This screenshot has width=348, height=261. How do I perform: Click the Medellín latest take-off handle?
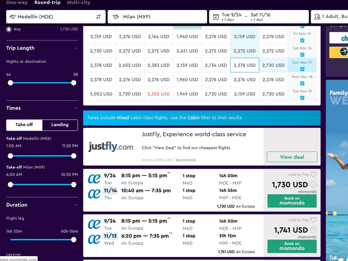tap(74, 156)
